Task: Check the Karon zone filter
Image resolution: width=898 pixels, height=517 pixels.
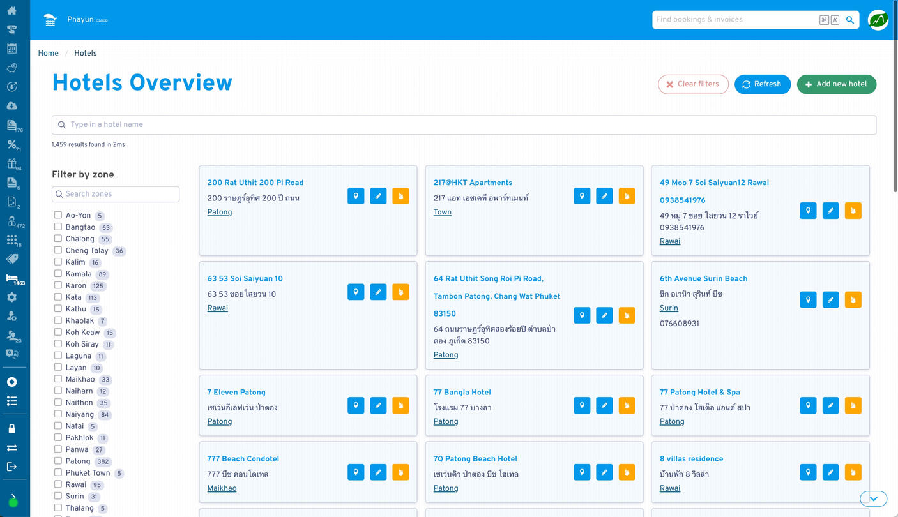Action: click(x=57, y=286)
